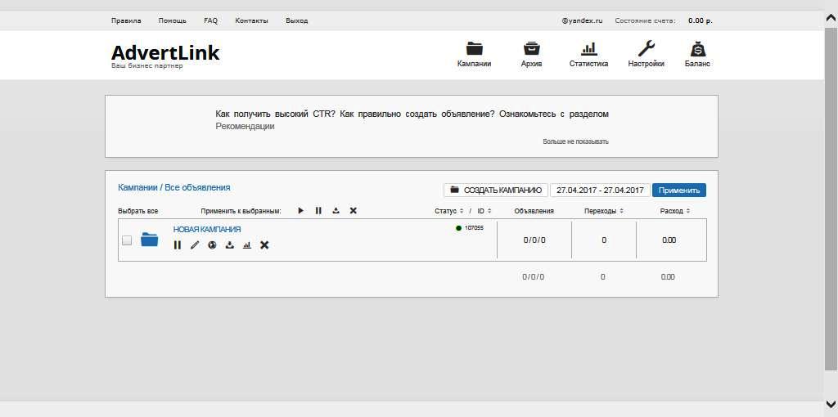Screen dimensions: 838x417
Task: Delete selected campaigns with the bulk X icon
Action: pyautogui.click(x=354, y=211)
